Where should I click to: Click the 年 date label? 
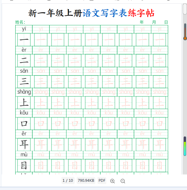[142, 22]
